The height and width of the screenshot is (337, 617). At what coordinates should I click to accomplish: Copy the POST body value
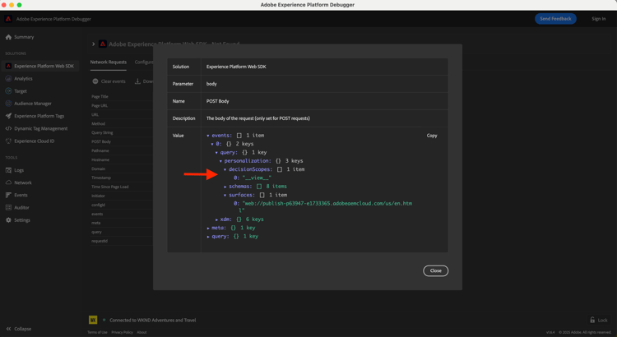click(432, 136)
